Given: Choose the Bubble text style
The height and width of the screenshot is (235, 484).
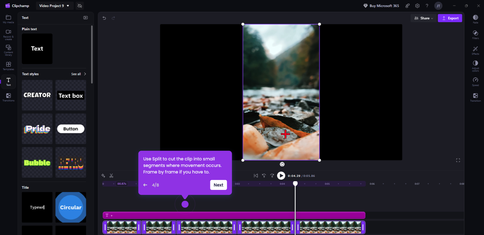Looking at the screenshot, I should pos(37,162).
